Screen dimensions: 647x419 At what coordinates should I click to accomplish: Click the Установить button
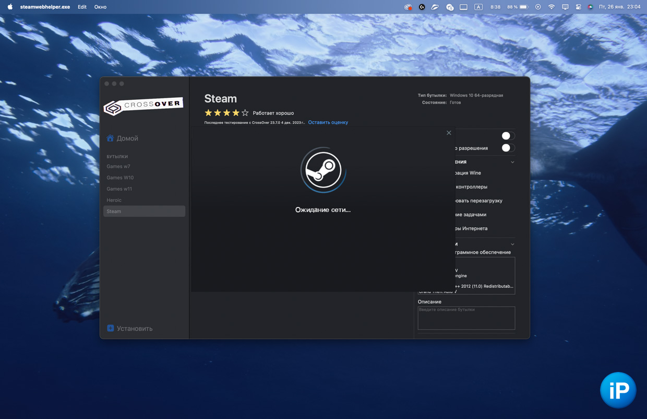[130, 328]
